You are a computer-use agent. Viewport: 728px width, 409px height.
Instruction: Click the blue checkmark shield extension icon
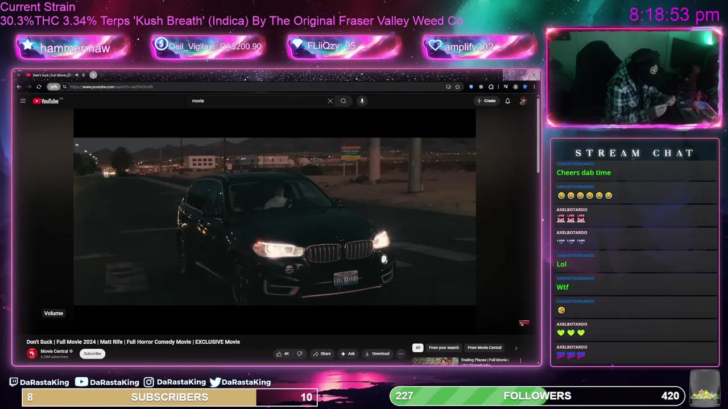[525, 87]
